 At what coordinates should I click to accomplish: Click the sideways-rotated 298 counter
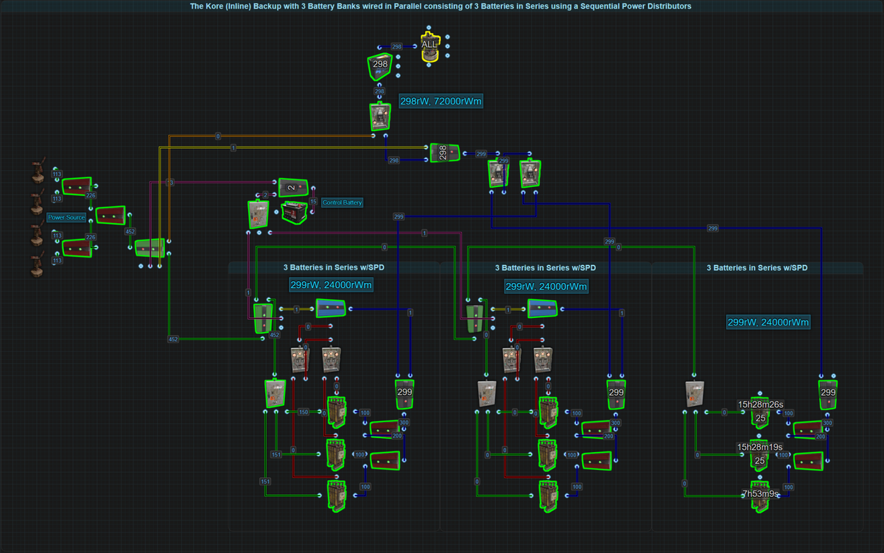(444, 152)
